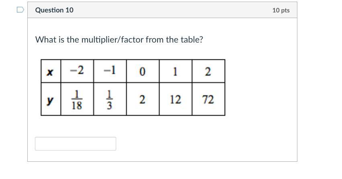Click the 2 cell in y row

coord(142,100)
